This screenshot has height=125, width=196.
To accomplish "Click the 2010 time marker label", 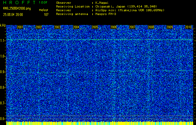I will [x=189, y=27].
